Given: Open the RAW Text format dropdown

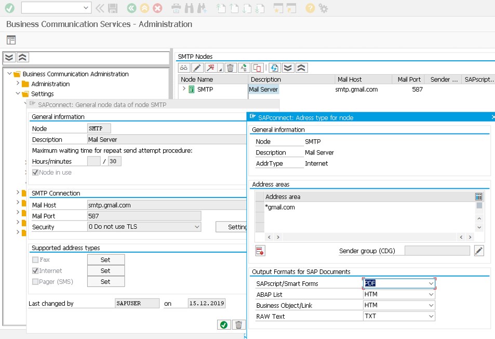Looking at the screenshot, I should click(x=431, y=316).
